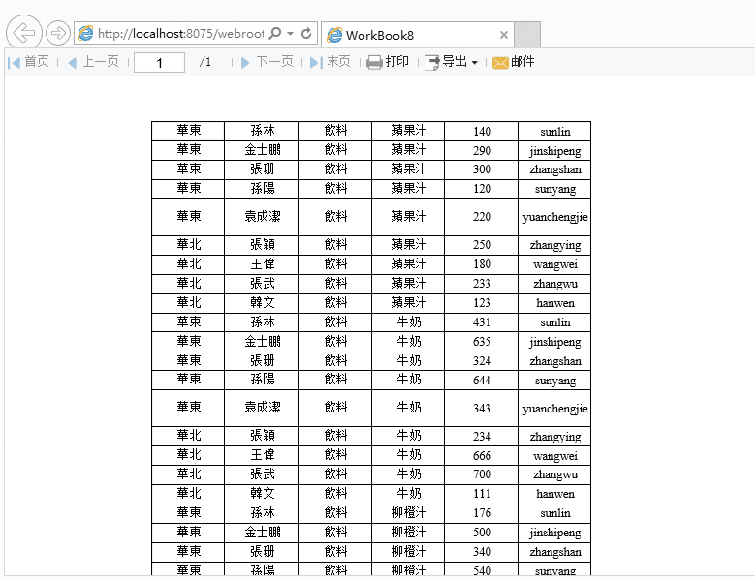Select cell with value 290
The height and width of the screenshot is (580, 755).
click(482, 150)
